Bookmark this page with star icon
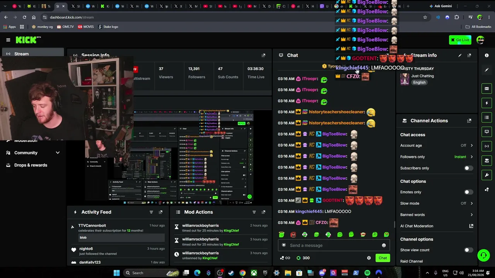 coord(425,17)
